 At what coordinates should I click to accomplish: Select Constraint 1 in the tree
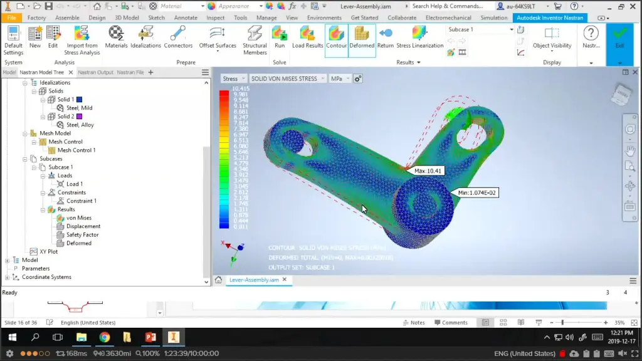click(x=82, y=201)
